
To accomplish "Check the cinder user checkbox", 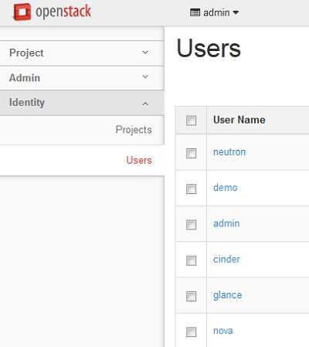I will (x=191, y=260).
